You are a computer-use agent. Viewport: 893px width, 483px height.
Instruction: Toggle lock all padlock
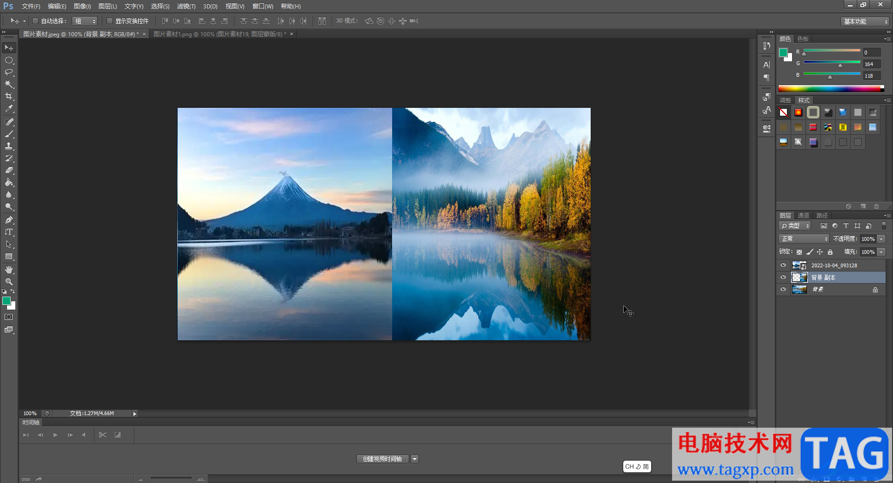(x=830, y=252)
